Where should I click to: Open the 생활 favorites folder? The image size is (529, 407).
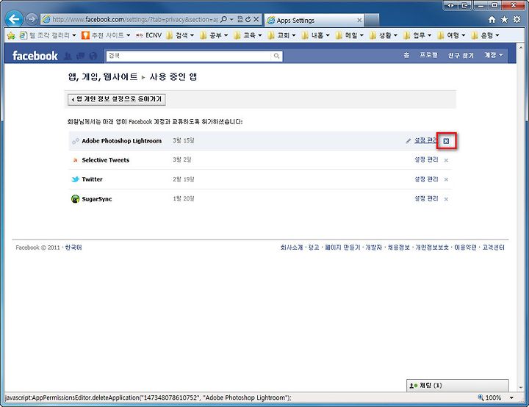tap(384, 35)
